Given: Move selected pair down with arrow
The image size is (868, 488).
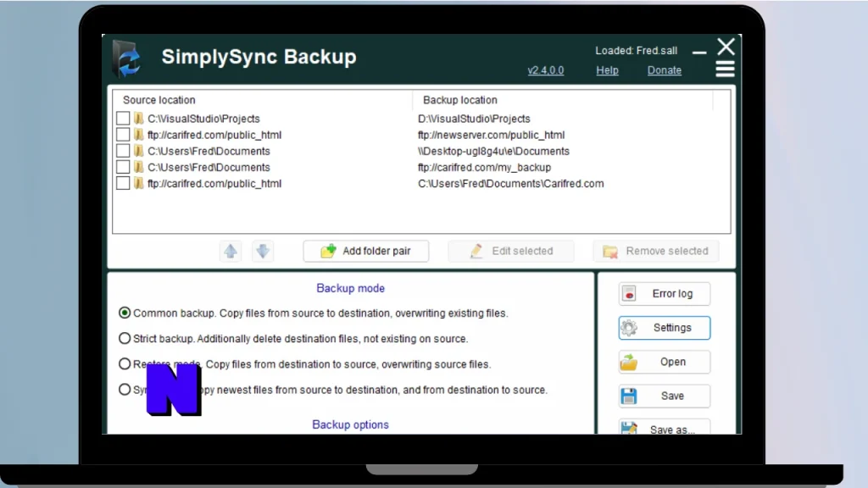Looking at the screenshot, I should click(263, 251).
